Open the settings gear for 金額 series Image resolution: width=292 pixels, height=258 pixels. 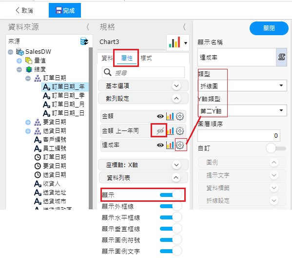[180, 116]
